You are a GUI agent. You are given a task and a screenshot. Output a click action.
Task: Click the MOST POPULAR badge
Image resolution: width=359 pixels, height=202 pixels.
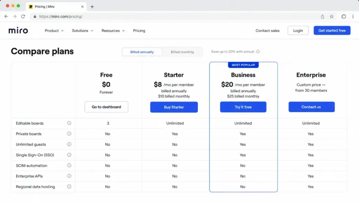[243, 65]
